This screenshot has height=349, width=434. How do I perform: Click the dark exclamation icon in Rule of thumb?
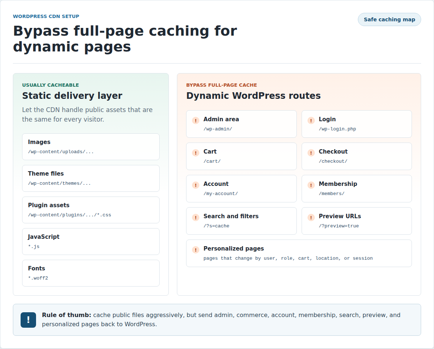28,320
